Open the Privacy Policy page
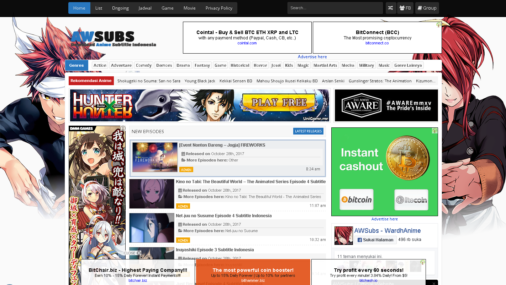This screenshot has height=285, width=506. 219,8
